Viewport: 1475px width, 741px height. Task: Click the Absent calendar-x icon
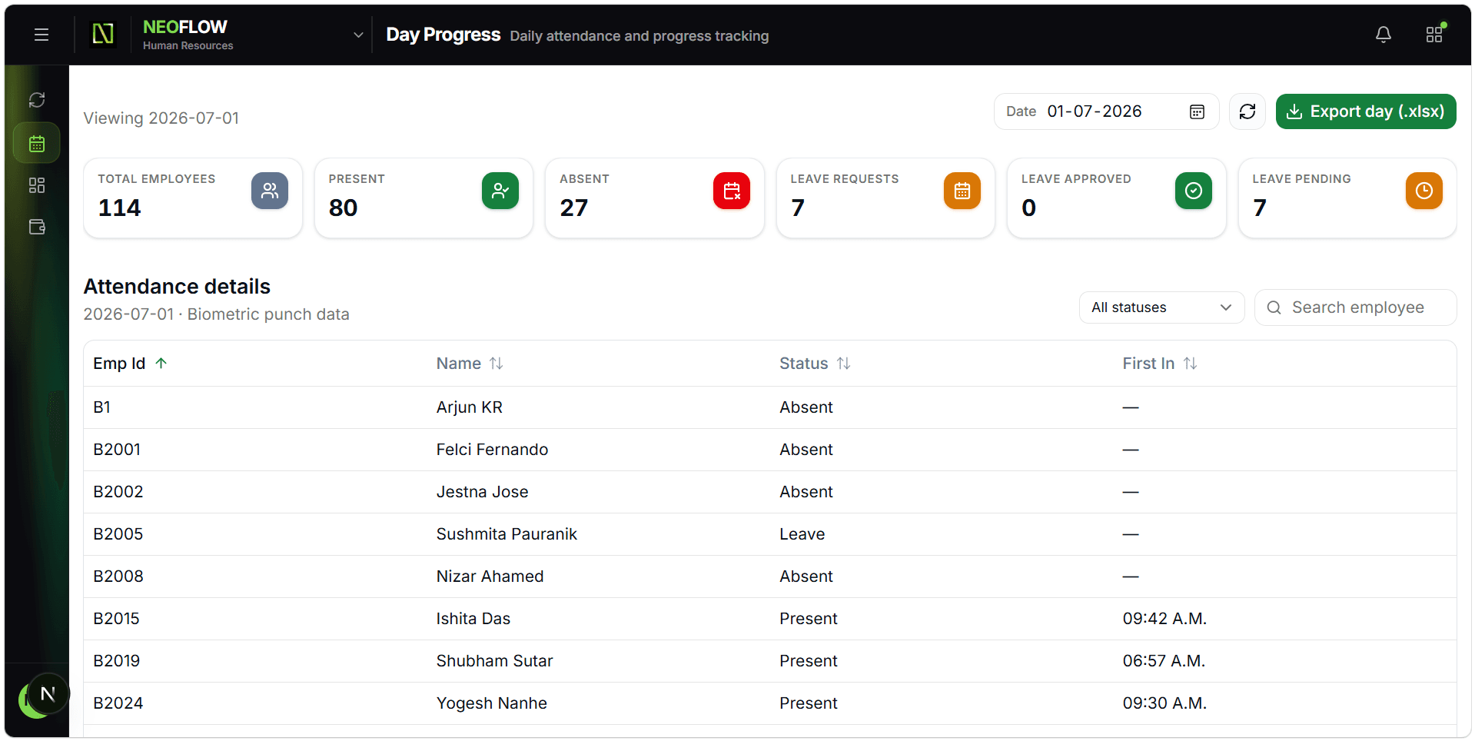732,191
